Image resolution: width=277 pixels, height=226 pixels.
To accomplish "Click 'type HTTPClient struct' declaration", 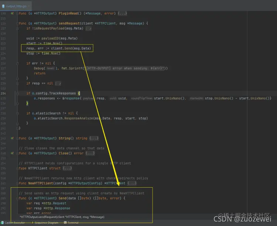I will (40, 168).
